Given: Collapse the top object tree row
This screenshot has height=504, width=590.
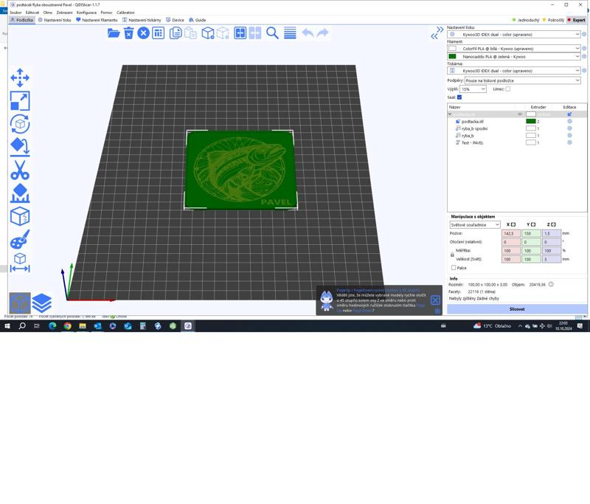Looking at the screenshot, I should coord(450,114).
